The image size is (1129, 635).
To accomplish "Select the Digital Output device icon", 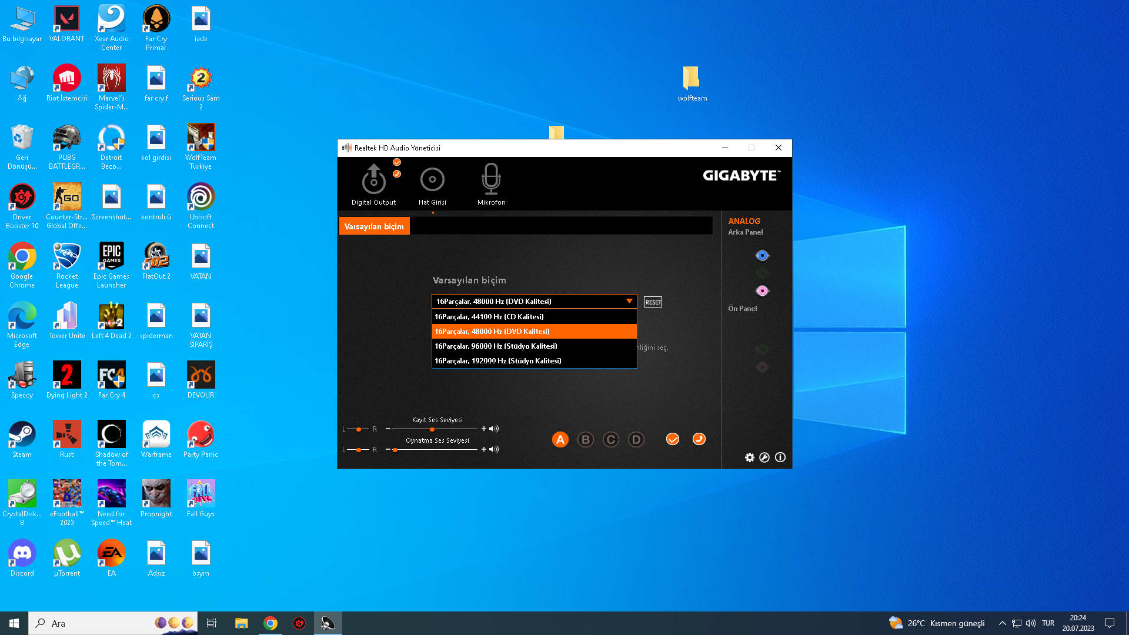I will point(373,179).
